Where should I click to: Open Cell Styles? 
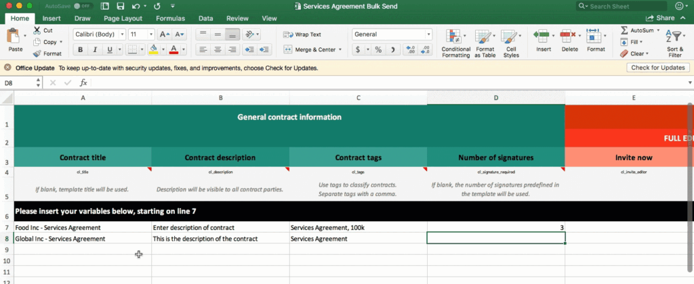(511, 44)
